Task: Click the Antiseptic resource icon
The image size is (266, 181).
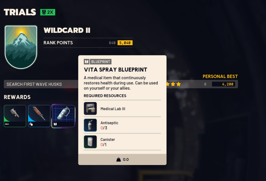Action: [90, 125]
